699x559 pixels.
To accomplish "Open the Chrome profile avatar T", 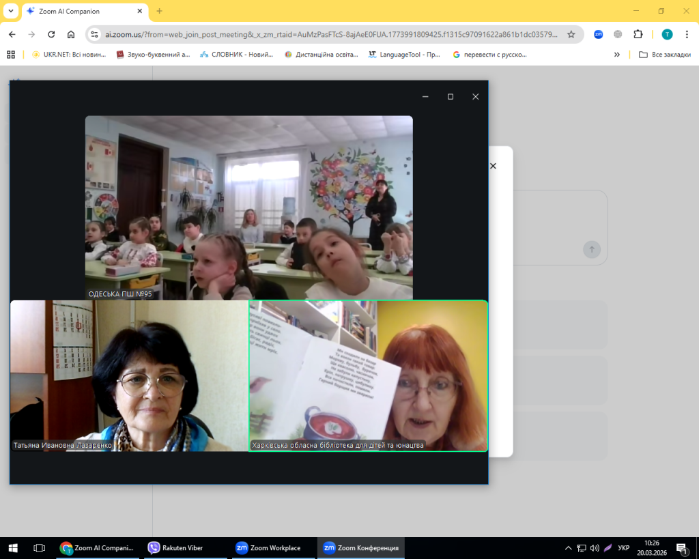I will 667,34.
